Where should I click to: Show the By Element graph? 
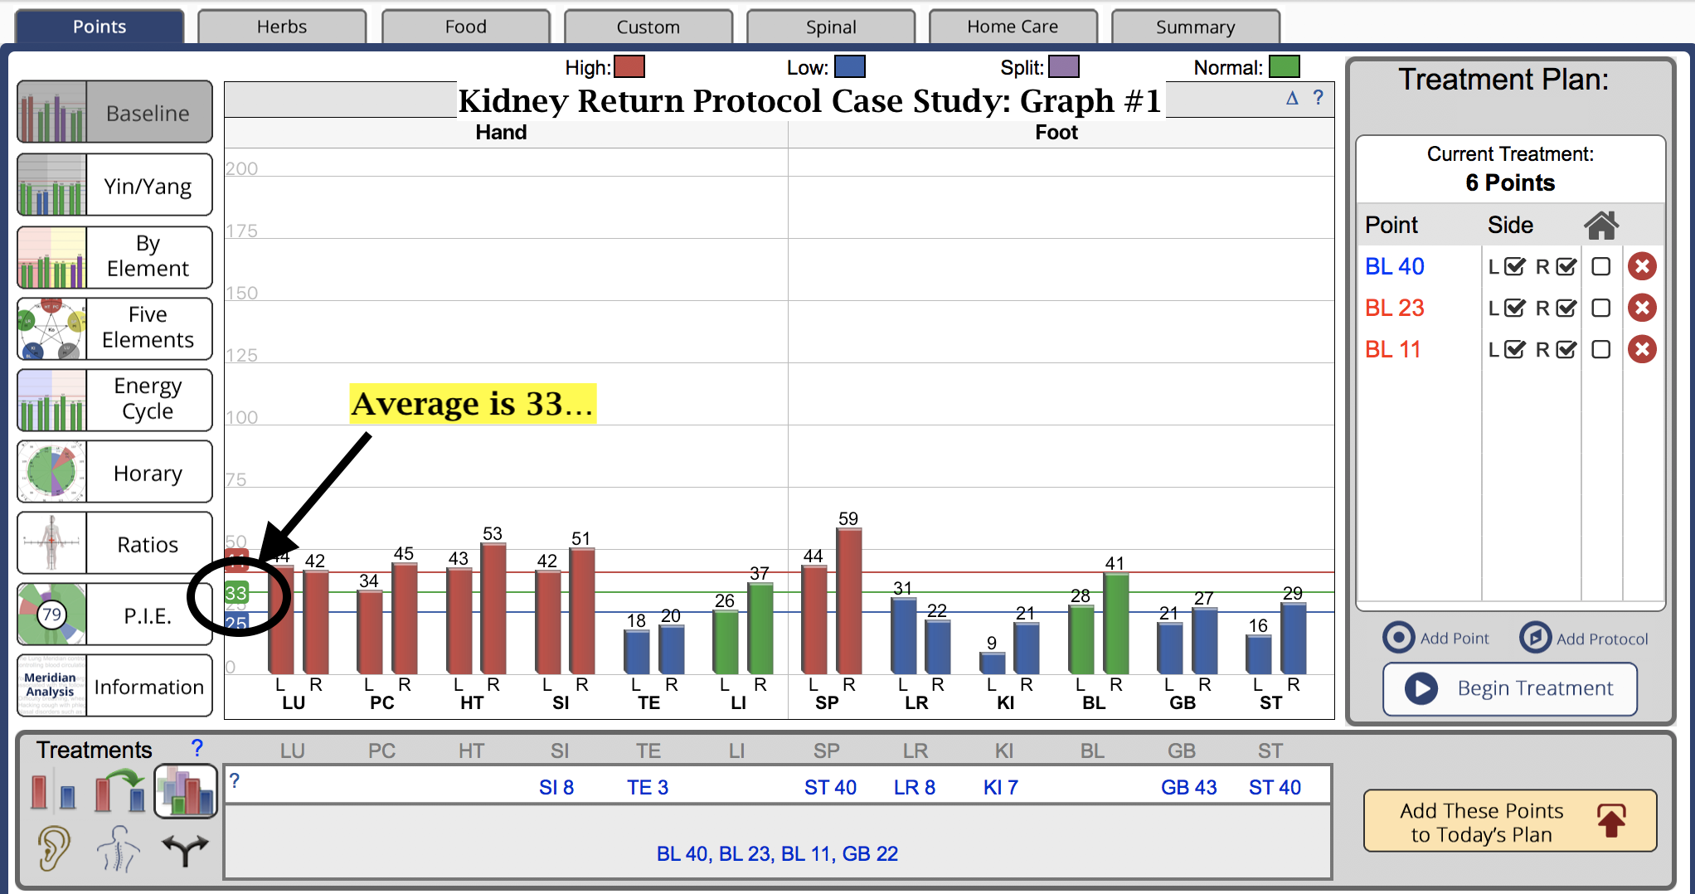pos(114,256)
